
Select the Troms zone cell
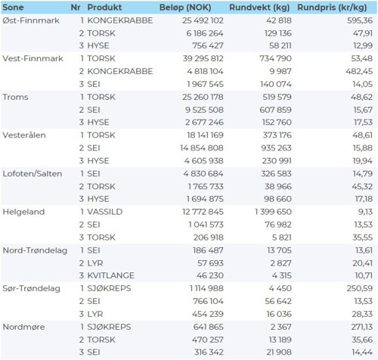pos(15,97)
